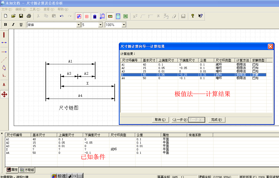Open the 查看(V) menu
The width and height of the screenshot is (279, 178).
click(x=49, y=9)
